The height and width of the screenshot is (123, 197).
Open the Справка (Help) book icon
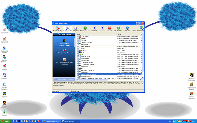(x=128, y=29)
